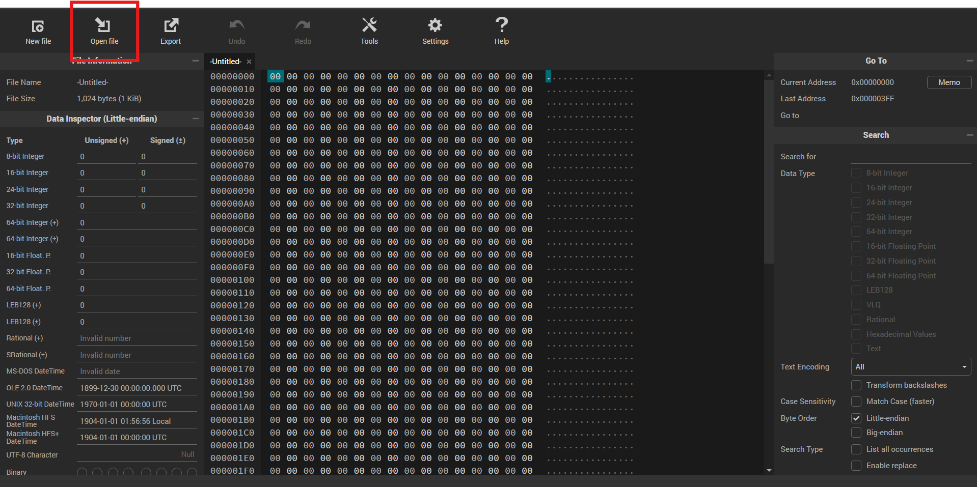Click the Go to address field
Screen dimensions: 977x487
tap(911, 116)
